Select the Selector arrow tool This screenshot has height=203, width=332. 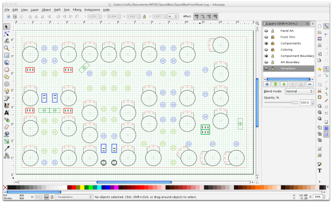click(x=7, y=27)
